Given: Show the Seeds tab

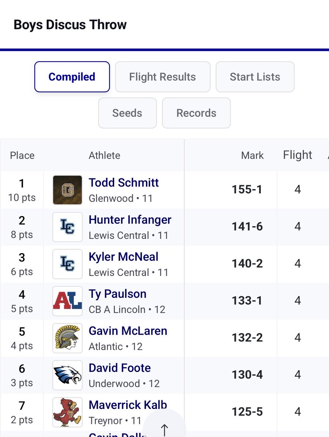Looking at the screenshot, I should click(127, 113).
